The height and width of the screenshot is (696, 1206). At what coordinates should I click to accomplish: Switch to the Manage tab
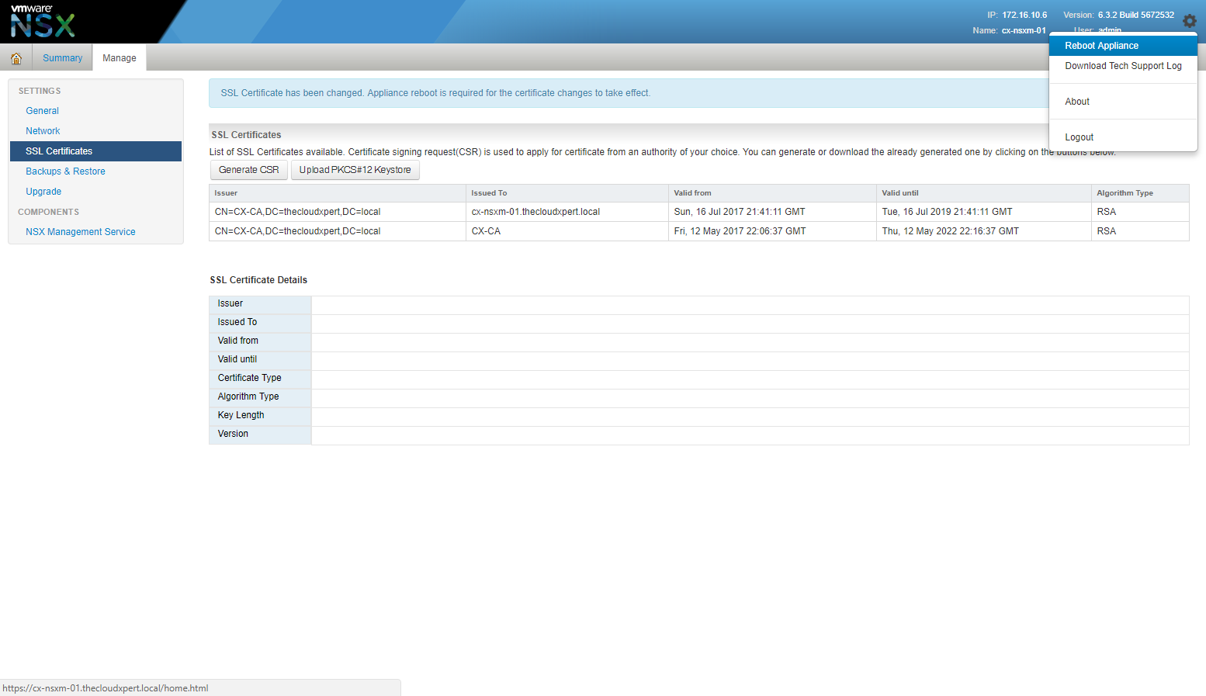point(119,58)
